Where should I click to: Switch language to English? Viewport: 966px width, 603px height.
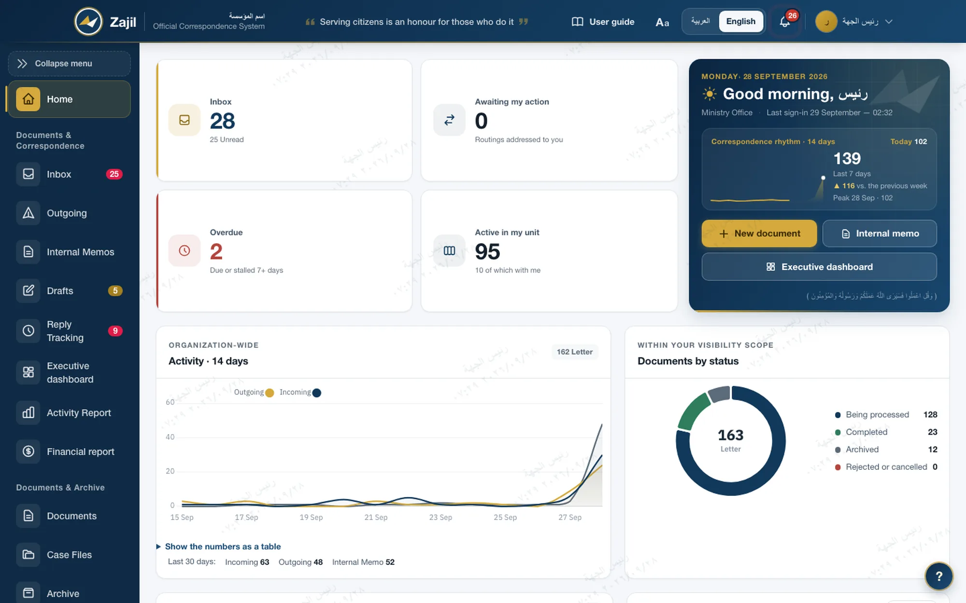[x=740, y=21]
